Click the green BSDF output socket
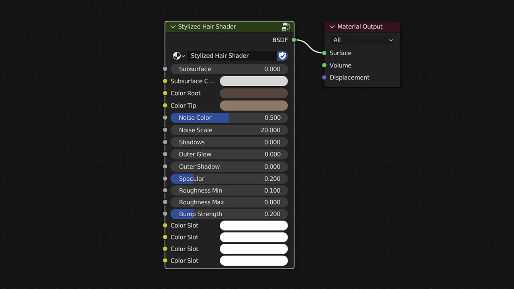514x289 pixels. [x=294, y=40]
